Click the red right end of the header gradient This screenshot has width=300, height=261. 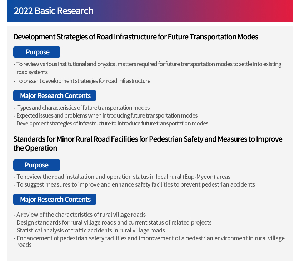click(285, 11)
